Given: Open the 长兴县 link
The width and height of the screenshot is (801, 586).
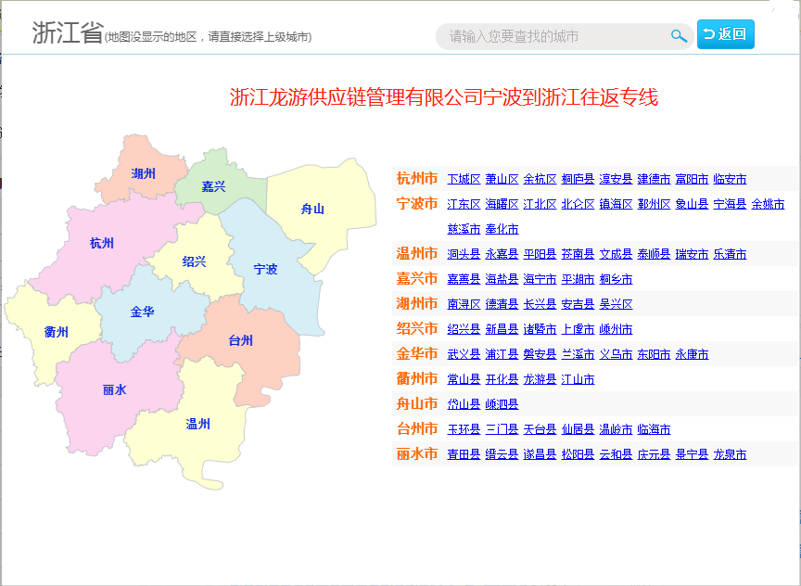Looking at the screenshot, I should (x=540, y=304).
